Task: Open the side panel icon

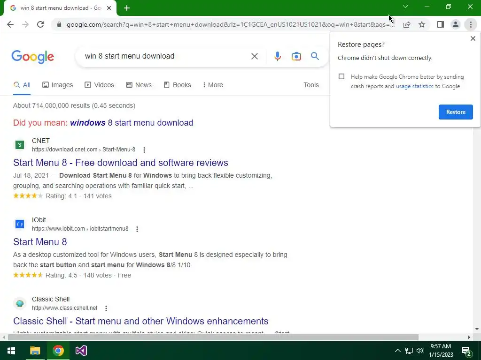Action: 441,24
